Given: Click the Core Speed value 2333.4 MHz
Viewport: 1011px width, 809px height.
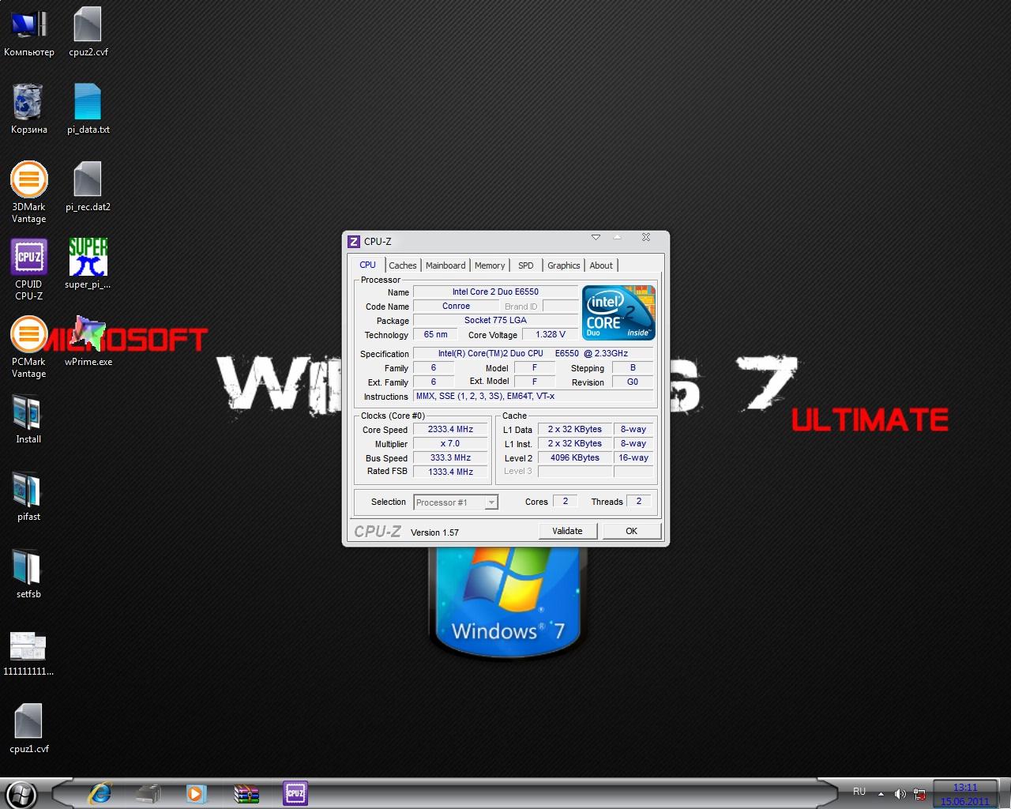Looking at the screenshot, I should coord(450,430).
